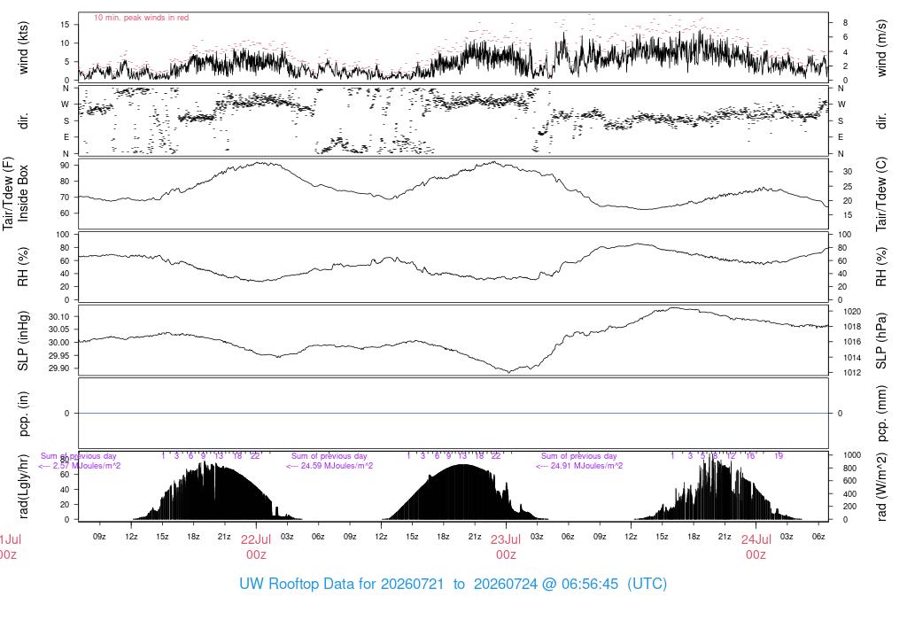907x620 pixels.
Task: Click the '24.59 MJoules/m^2' daily sum annotation
Action: click(x=337, y=466)
